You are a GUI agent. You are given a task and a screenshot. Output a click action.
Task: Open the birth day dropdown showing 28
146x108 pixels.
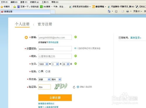[66, 64]
